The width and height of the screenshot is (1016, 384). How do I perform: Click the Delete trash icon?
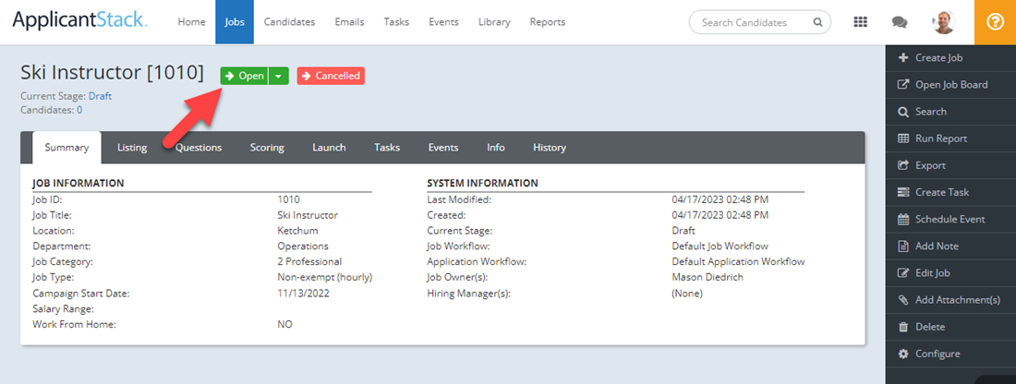(x=903, y=327)
